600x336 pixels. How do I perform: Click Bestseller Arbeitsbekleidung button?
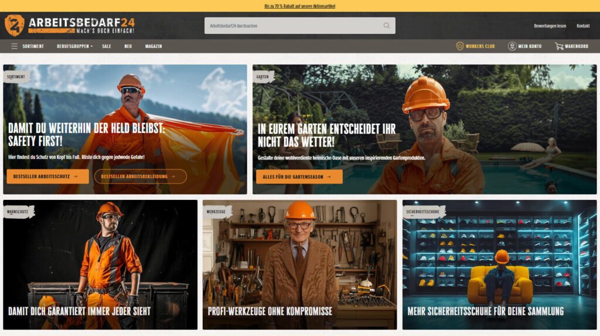(140, 177)
